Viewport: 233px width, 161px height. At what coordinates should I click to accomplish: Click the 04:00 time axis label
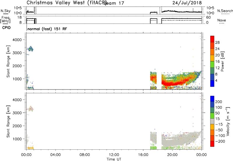tap(55, 155)
